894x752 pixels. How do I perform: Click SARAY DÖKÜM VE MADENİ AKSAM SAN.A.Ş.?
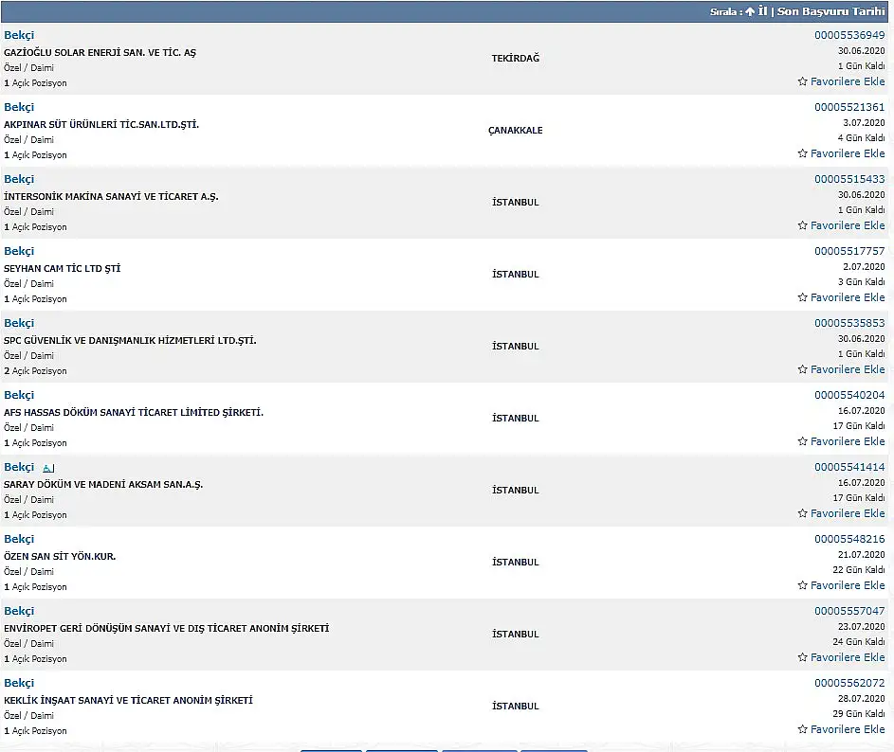[103, 485]
